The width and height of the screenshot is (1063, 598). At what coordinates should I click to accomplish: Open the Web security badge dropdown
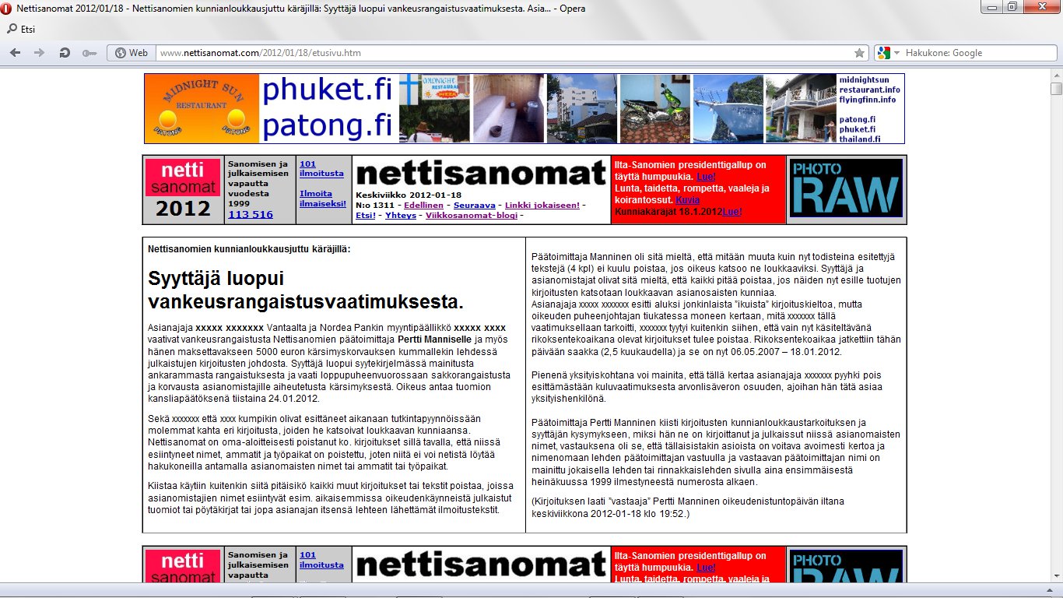tap(132, 53)
